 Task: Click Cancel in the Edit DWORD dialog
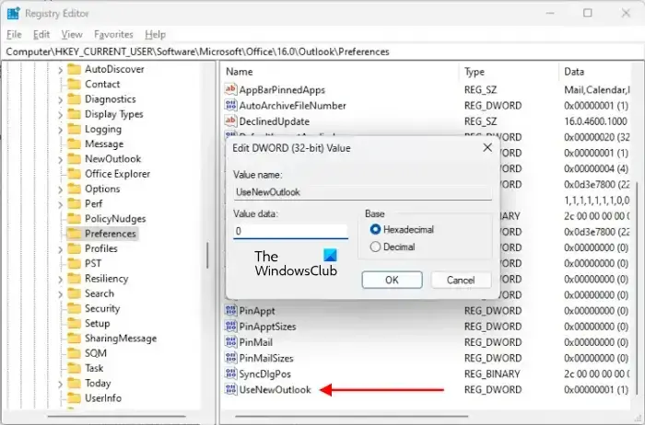tap(460, 280)
